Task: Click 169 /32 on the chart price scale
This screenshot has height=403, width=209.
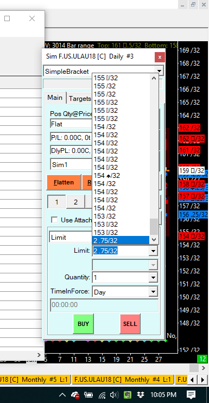Action: [x=189, y=50]
